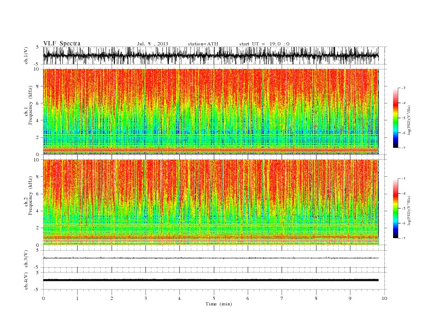Click time-axis tick label '2'
The image size is (433, 335).
pyautogui.click(x=112, y=298)
